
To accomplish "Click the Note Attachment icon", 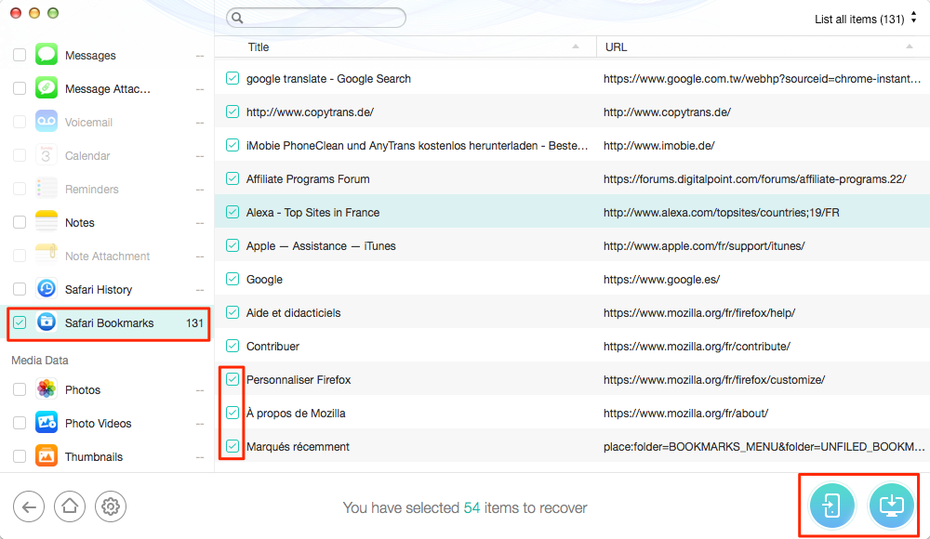I will click(x=46, y=256).
